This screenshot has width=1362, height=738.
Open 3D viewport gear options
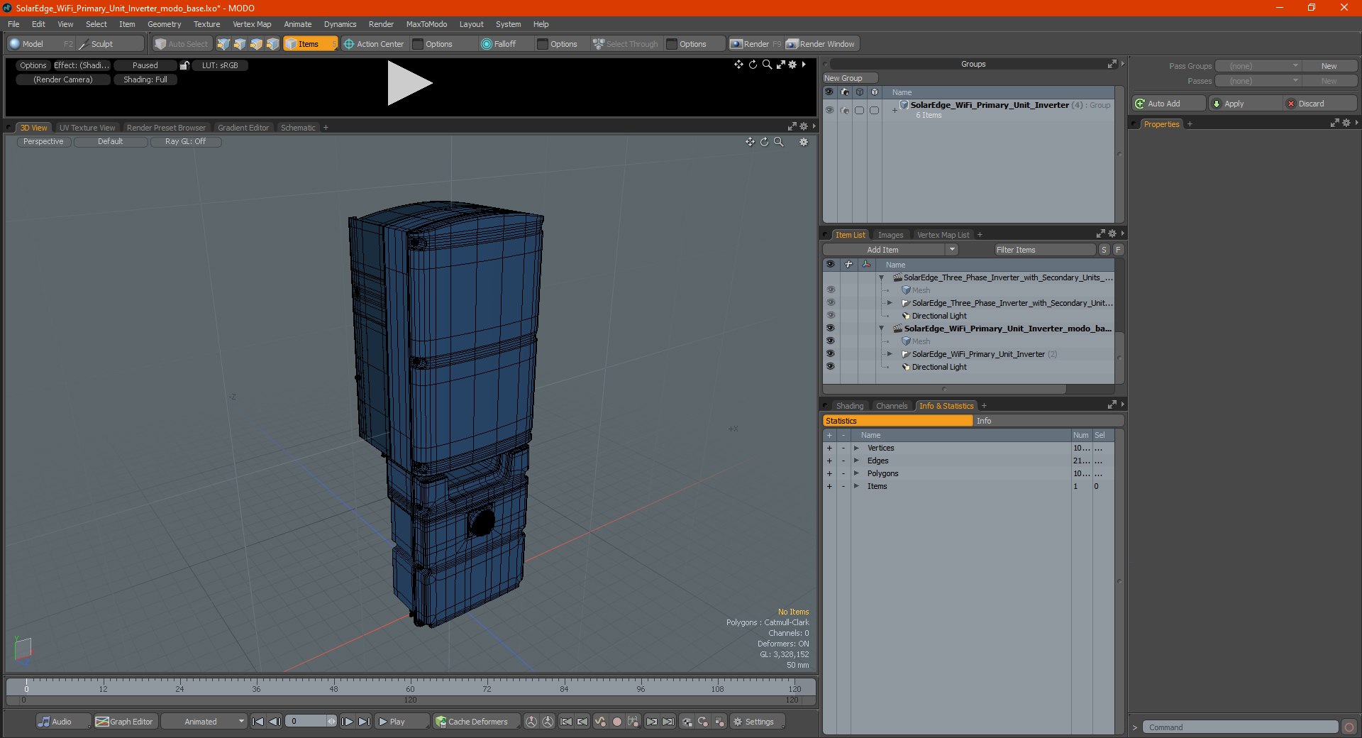804,142
